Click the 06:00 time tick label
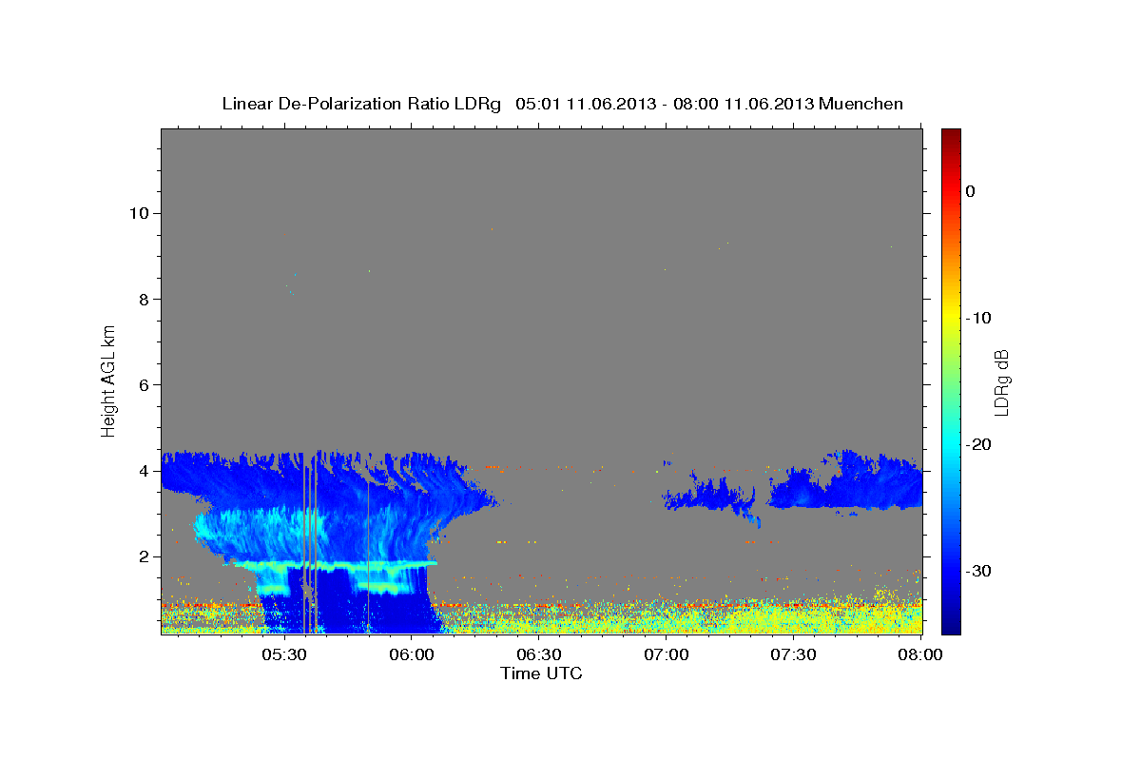Viewport: 1141px width, 761px height. pos(412,654)
